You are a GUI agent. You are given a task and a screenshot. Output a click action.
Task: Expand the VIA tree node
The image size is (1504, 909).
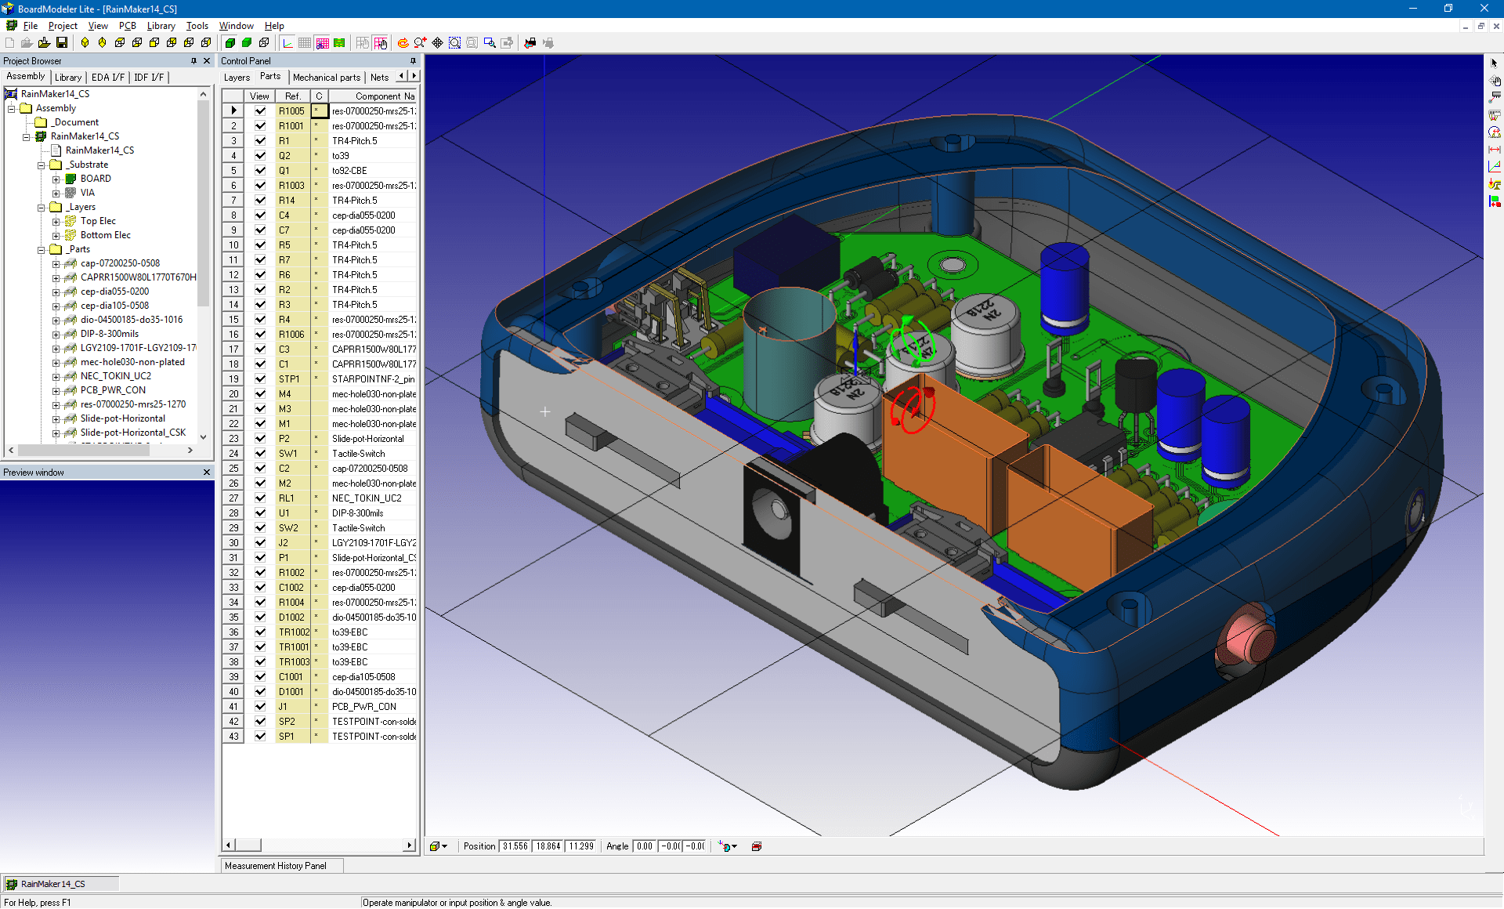56,193
